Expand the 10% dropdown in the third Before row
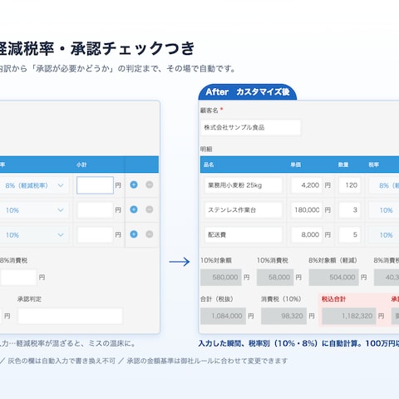 [33, 235]
